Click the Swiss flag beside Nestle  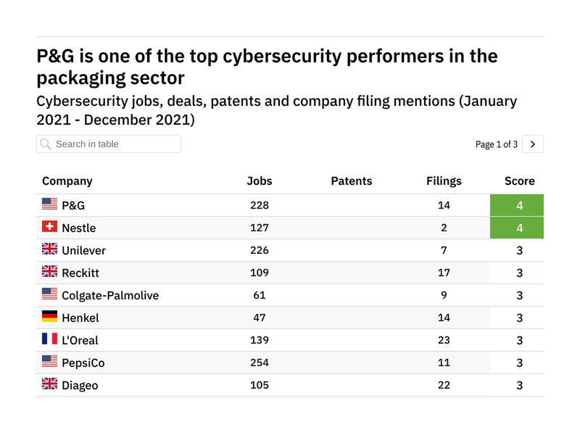pos(49,228)
